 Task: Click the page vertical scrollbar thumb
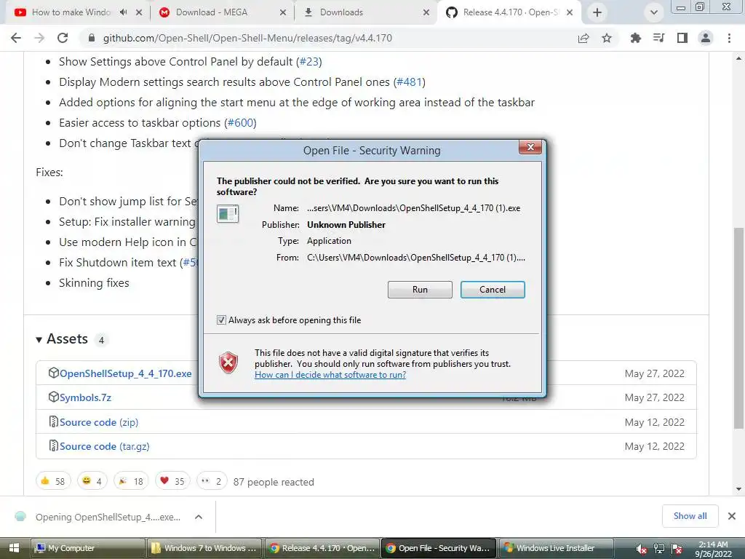pyautogui.click(x=738, y=328)
